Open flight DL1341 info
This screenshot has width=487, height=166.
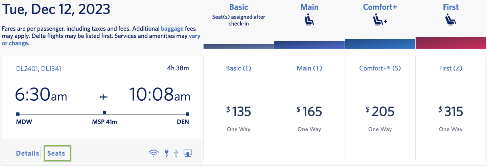point(51,69)
